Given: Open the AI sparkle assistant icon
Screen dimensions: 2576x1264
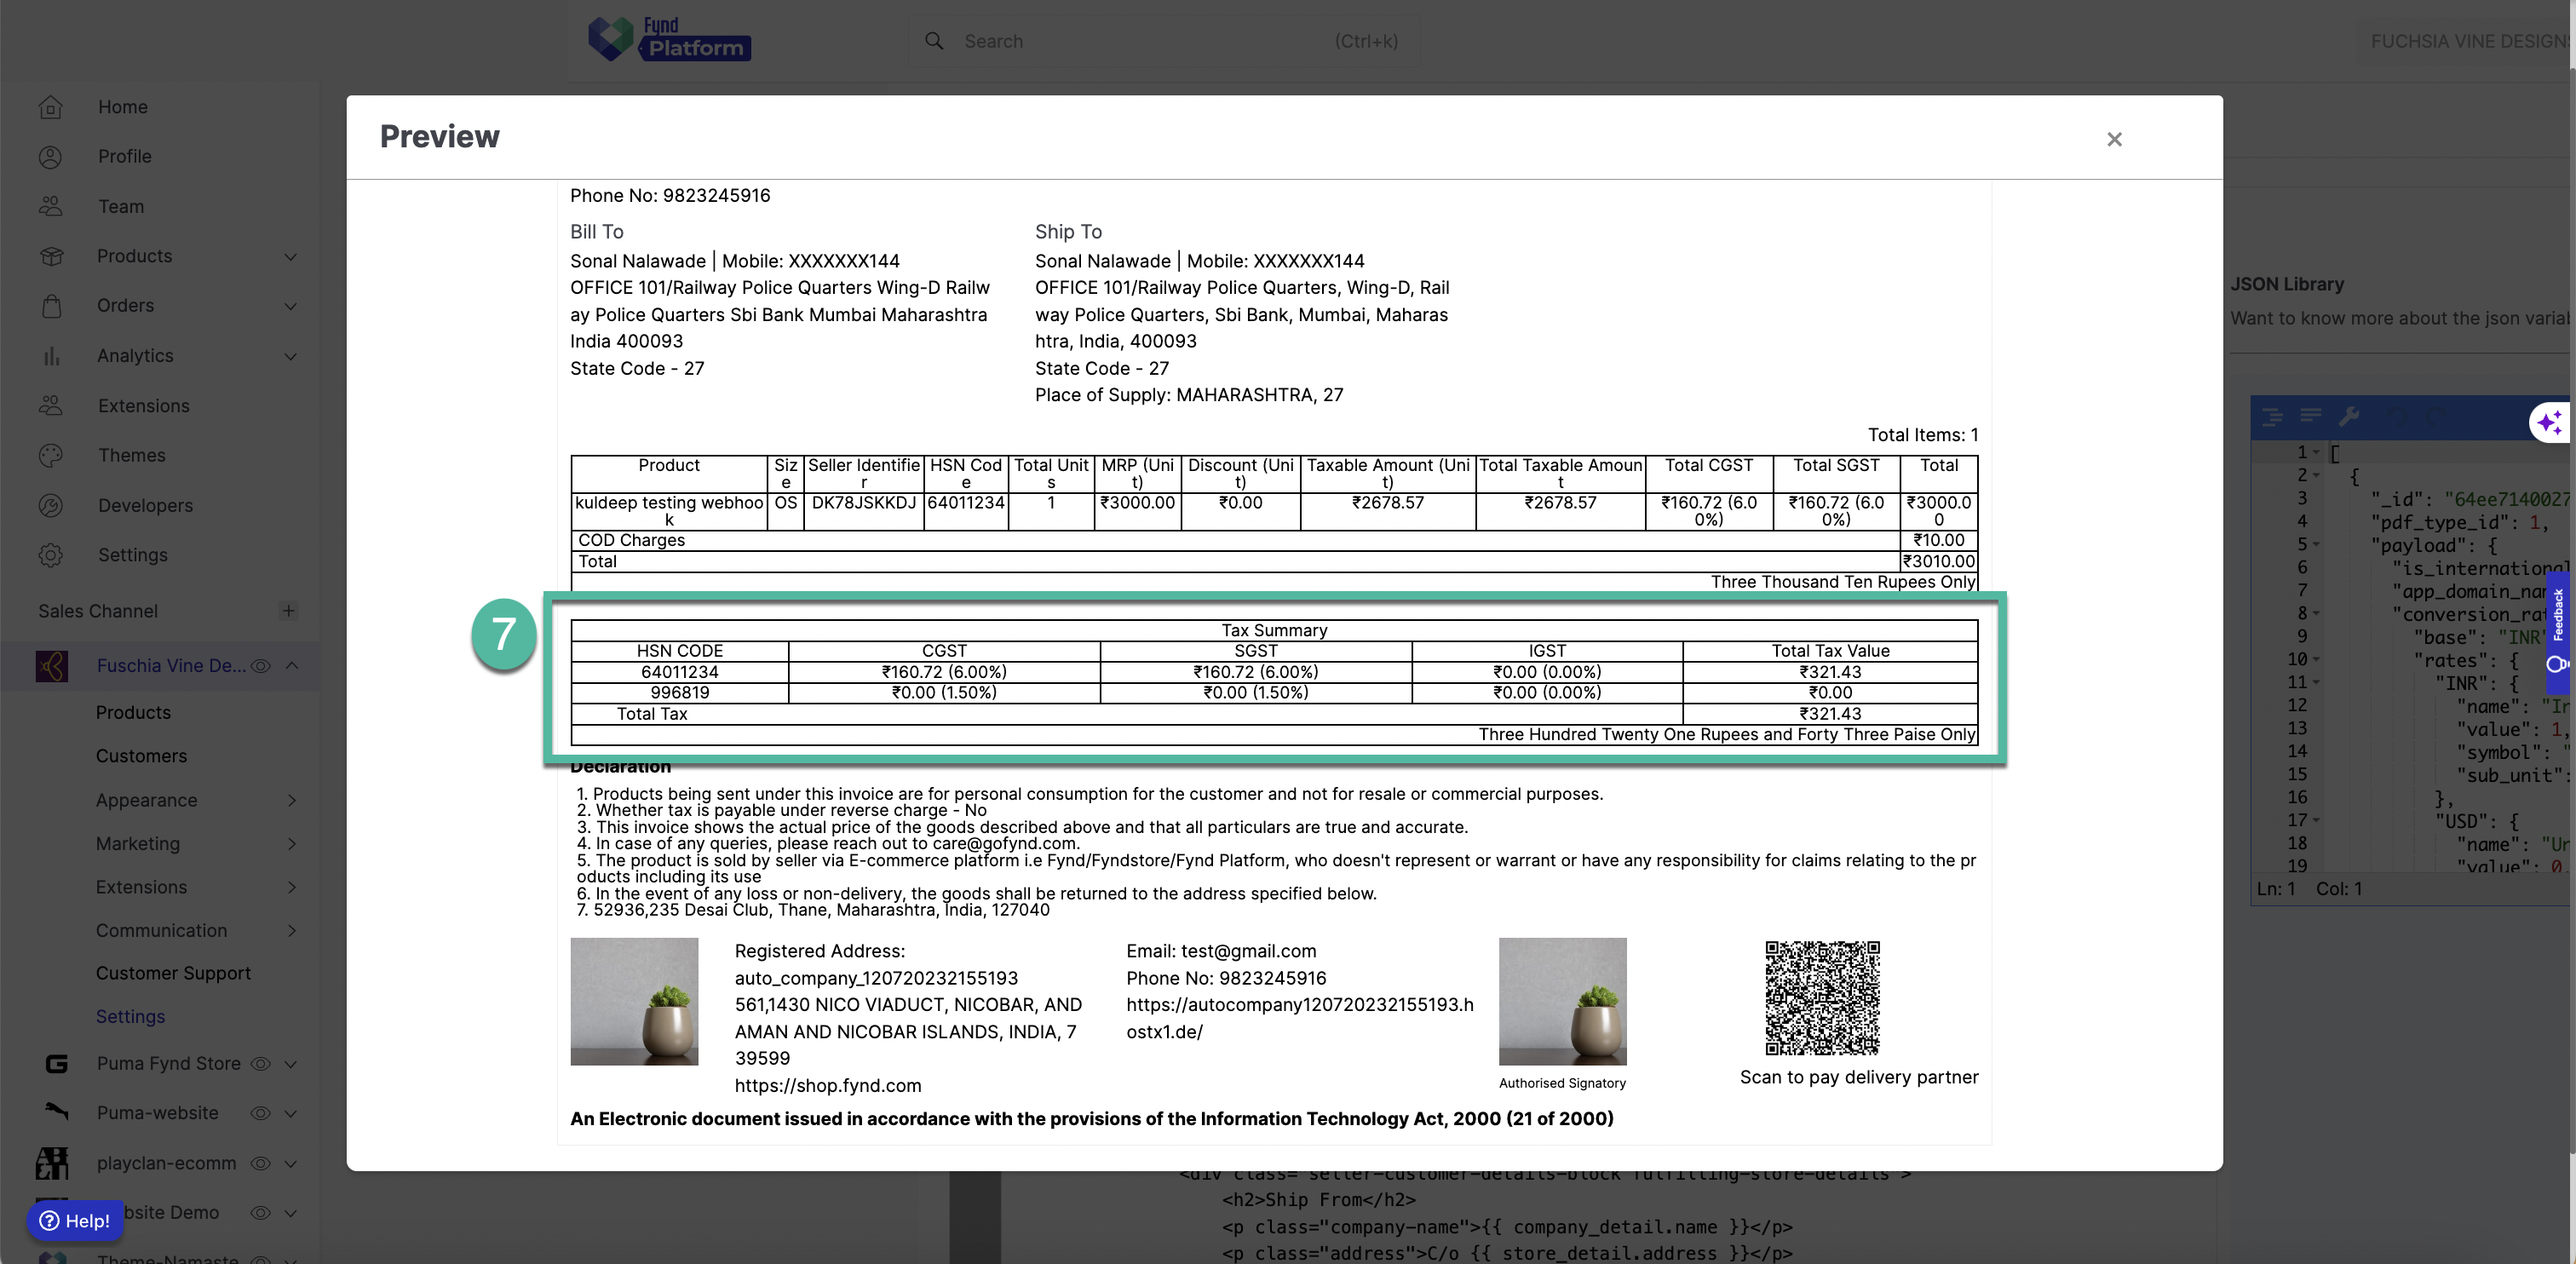Looking at the screenshot, I should point(2549,422).
